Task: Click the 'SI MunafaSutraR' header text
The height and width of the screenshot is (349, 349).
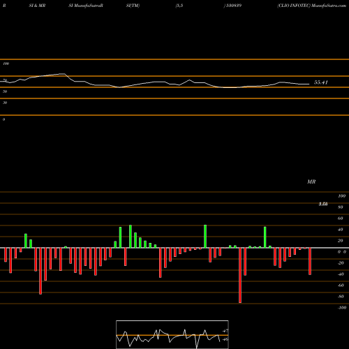Action: 86,6
